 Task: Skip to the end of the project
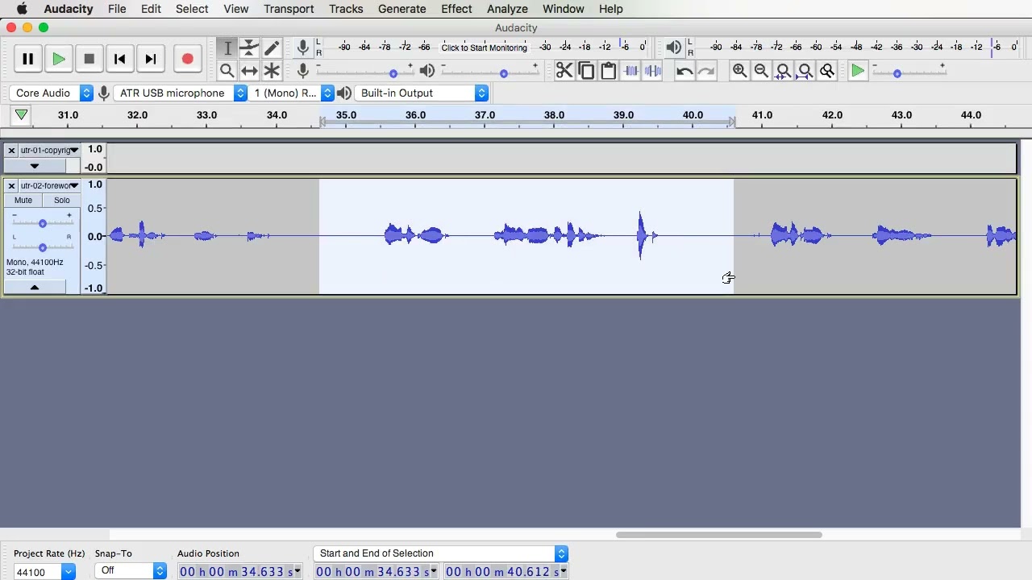pyautogui.click(x=150, y=59)
